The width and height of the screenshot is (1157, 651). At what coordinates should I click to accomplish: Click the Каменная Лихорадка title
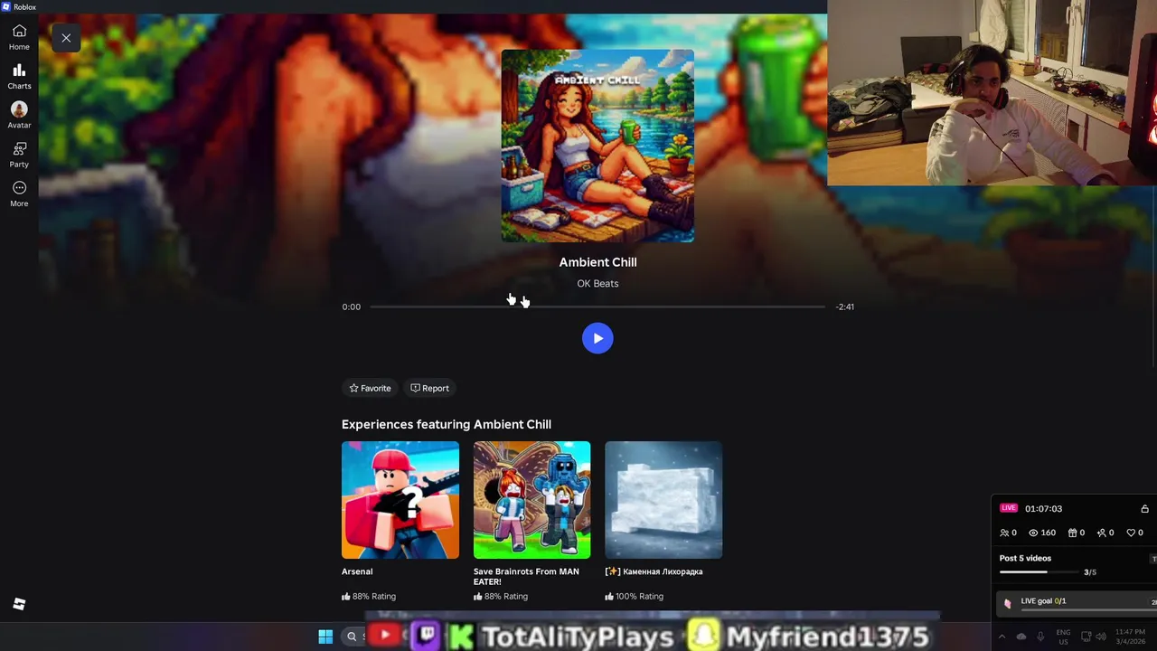[x=654, y=571]
